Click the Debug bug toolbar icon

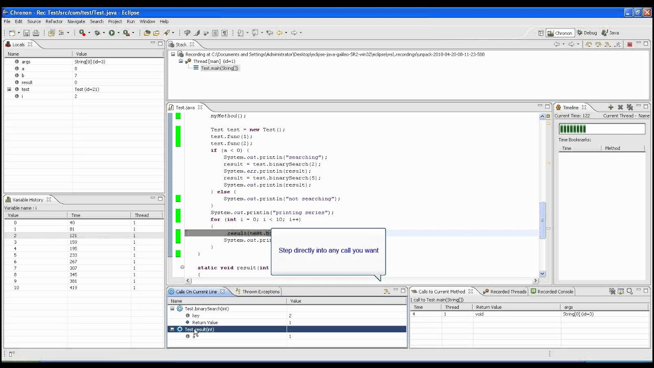pos(97,33)
